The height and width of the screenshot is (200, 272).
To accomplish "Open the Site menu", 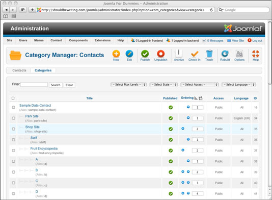I will tap(10, 40).
